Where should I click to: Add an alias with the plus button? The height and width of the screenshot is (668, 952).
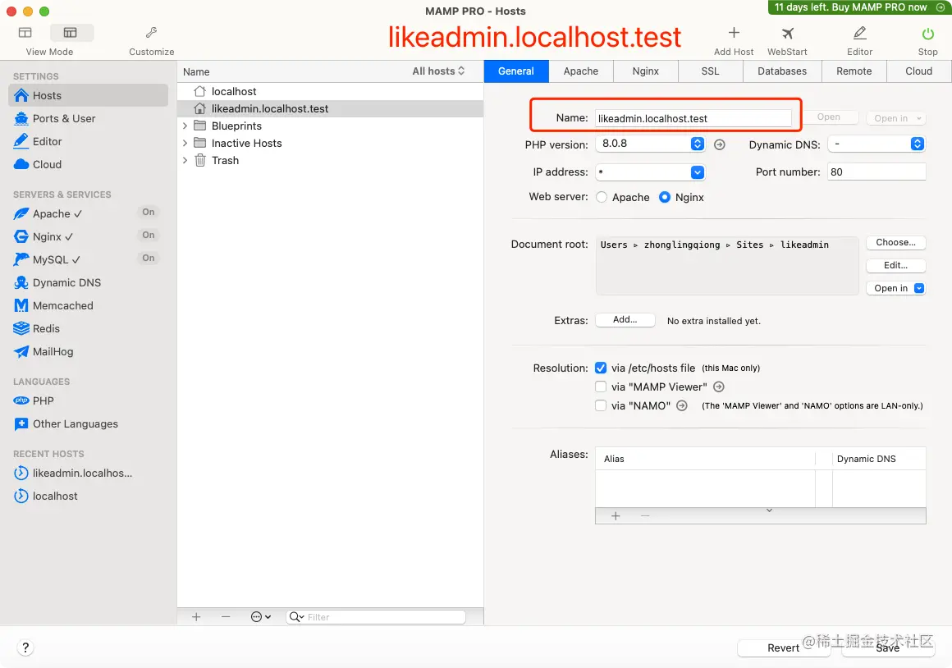click(615, 516)
